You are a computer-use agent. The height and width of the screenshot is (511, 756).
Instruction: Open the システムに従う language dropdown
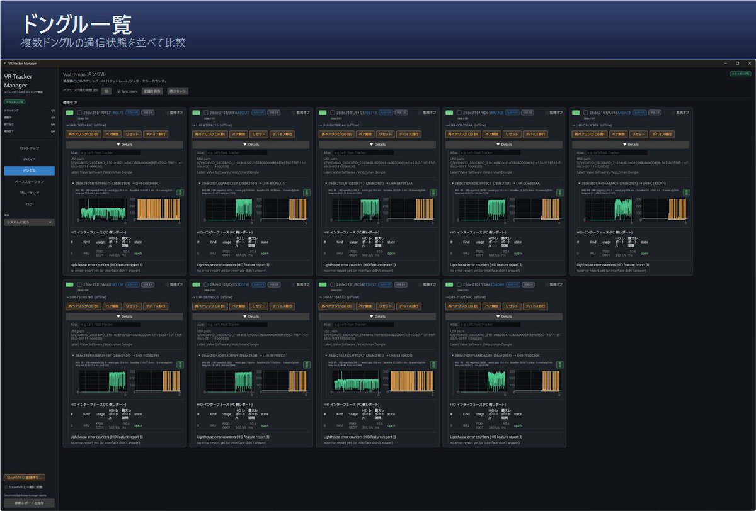(x=29, y=222)
